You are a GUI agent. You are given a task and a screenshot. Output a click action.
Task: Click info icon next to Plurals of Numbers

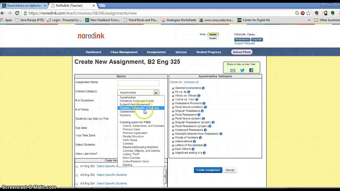point(201,138)
